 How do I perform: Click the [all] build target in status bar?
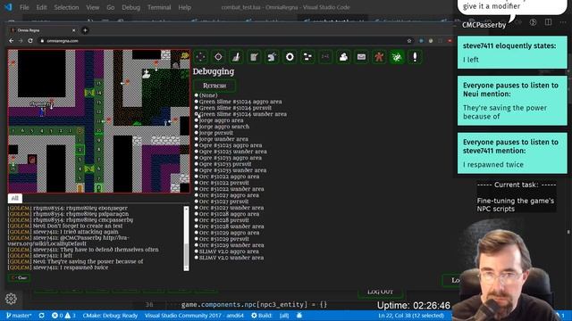284,316
